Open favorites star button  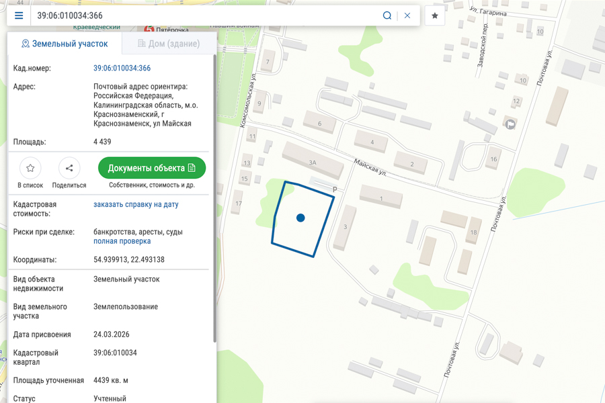coord(435,15)
